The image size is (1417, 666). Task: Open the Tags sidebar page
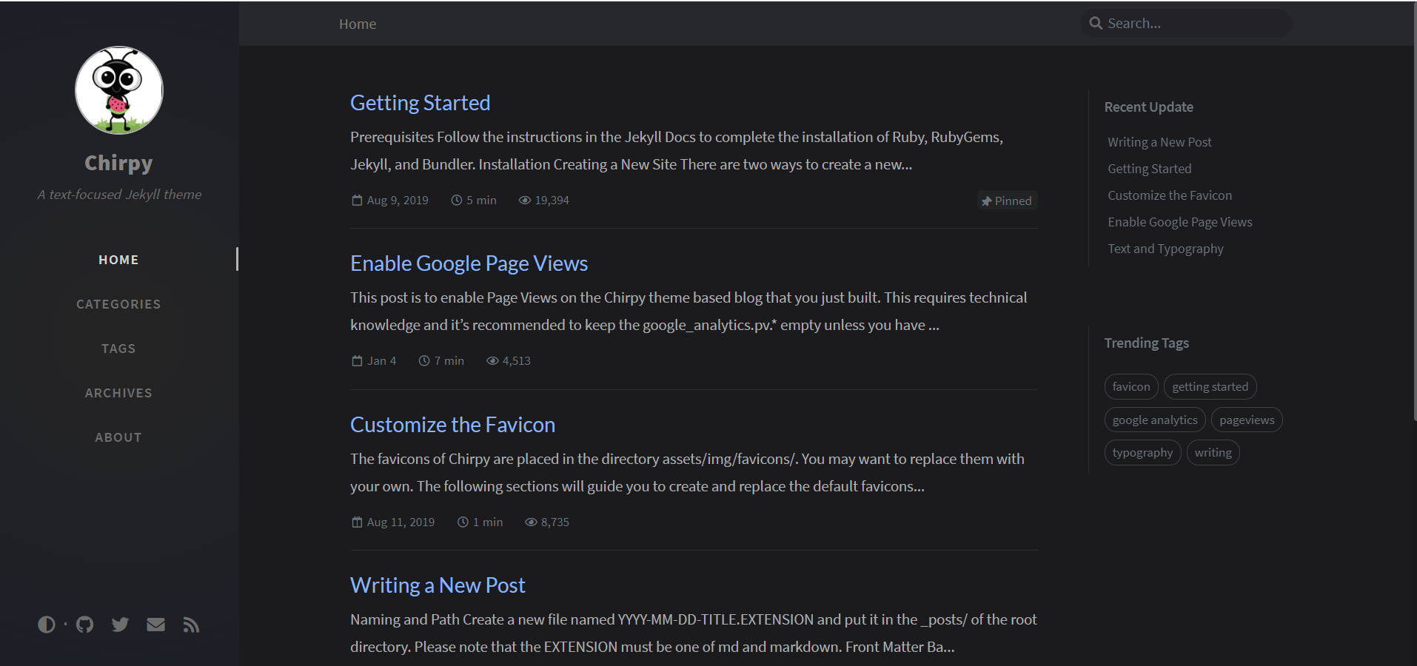(118, 349)
